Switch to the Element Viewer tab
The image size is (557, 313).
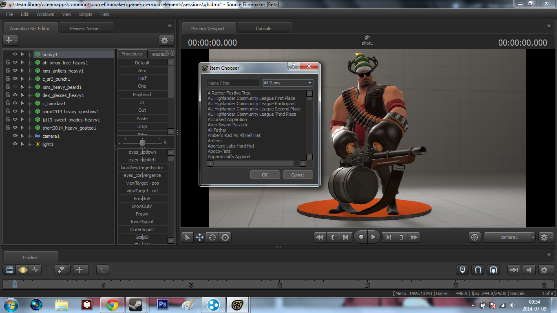point(85,29)
